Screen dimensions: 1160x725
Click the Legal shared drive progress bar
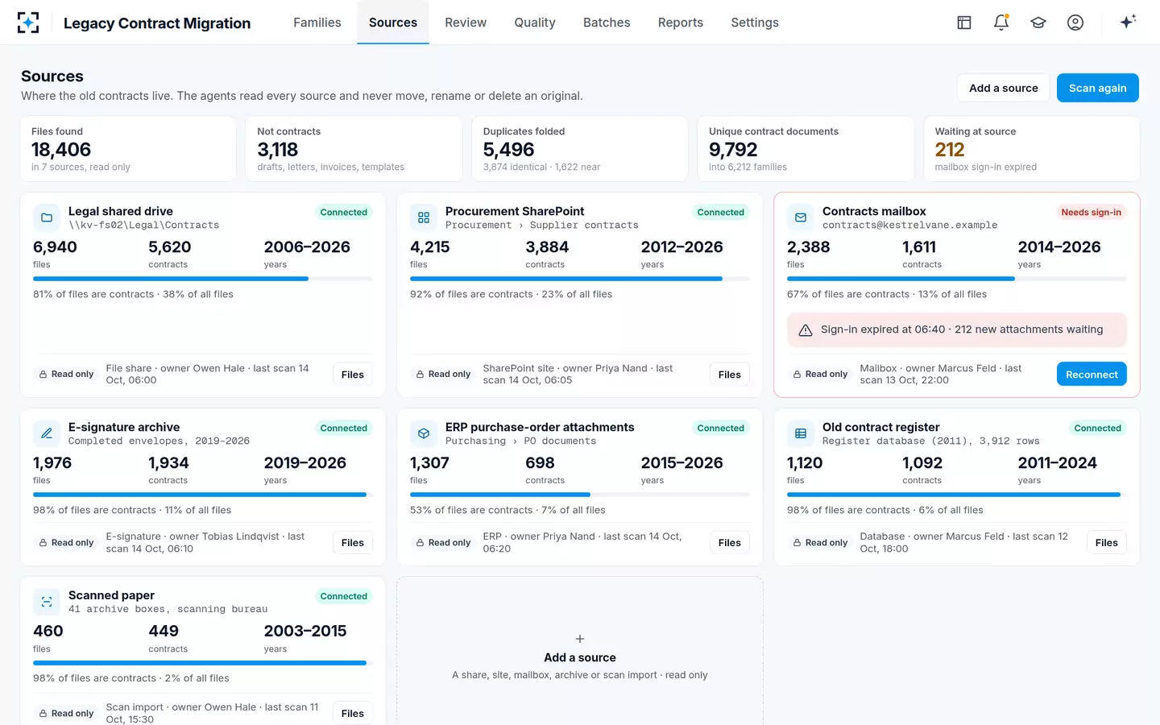pyautogui.click(x=203, y=279)
